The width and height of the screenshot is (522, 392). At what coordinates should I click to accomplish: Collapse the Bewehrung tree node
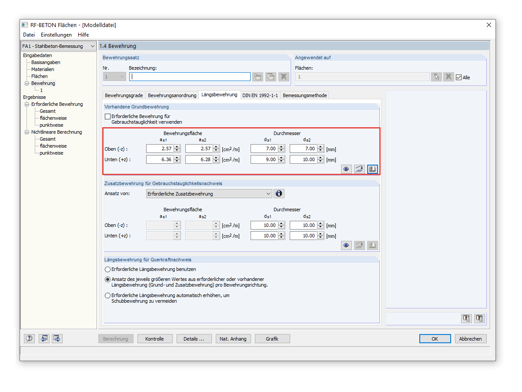click(27, 83)
